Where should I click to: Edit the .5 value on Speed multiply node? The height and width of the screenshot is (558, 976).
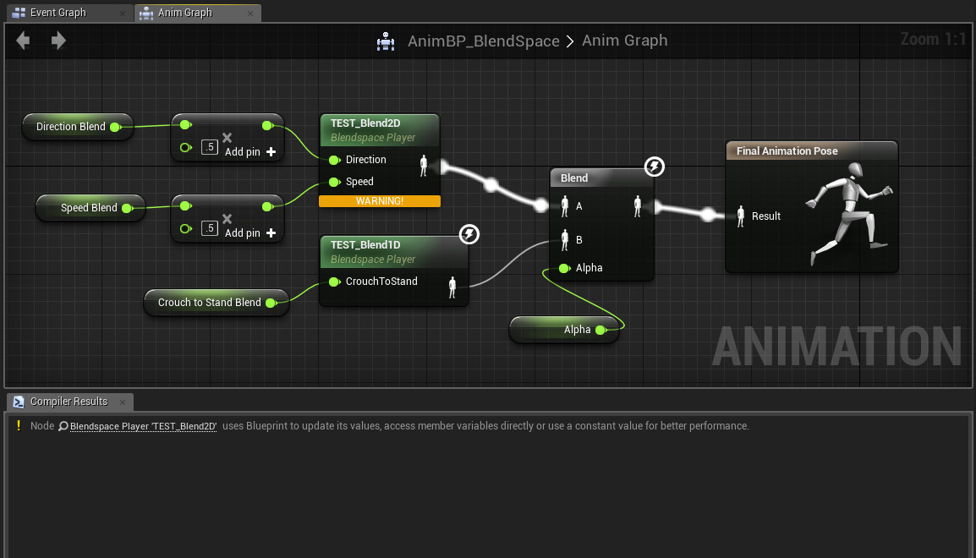[x=210, y=228]
